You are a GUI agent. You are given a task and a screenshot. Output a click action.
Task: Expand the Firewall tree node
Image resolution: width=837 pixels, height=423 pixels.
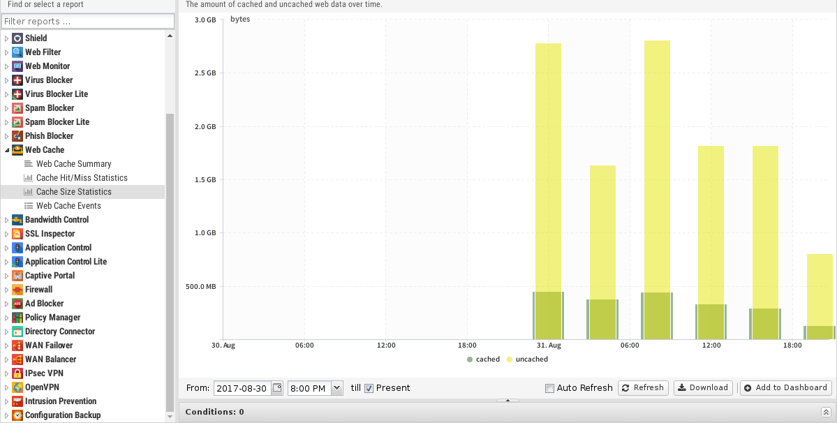[x=7, y=290]
